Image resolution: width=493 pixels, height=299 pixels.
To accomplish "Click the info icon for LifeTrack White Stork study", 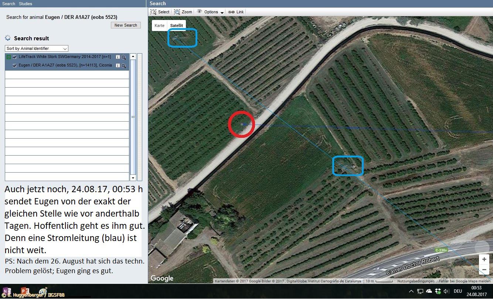I will (118, 57).
